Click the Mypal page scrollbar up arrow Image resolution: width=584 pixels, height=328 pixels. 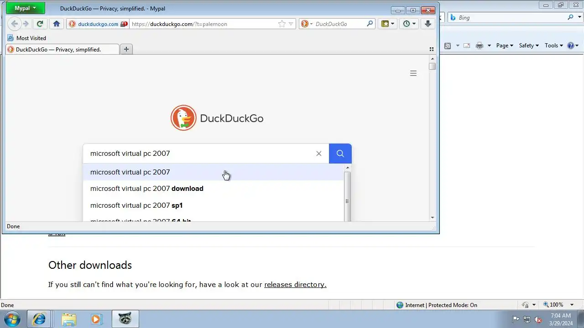point(433,59)
